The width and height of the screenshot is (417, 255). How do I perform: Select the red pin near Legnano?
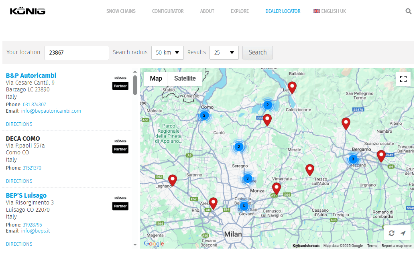[173, 180]
